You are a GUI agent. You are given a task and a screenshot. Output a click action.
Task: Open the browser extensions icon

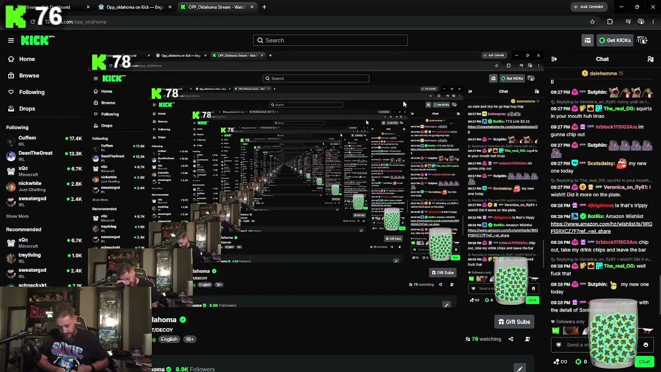610,22
